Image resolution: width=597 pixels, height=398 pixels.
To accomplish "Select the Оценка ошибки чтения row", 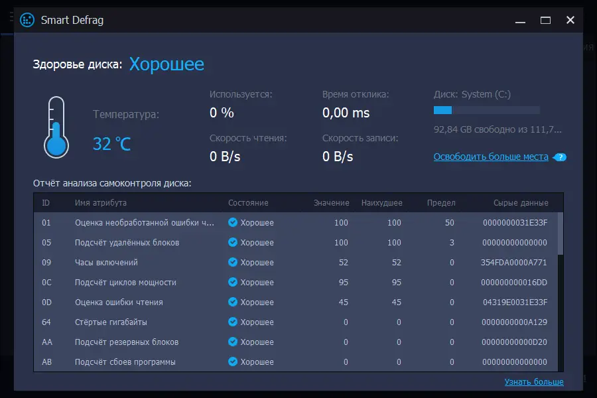I will click(x=295, y=302).
